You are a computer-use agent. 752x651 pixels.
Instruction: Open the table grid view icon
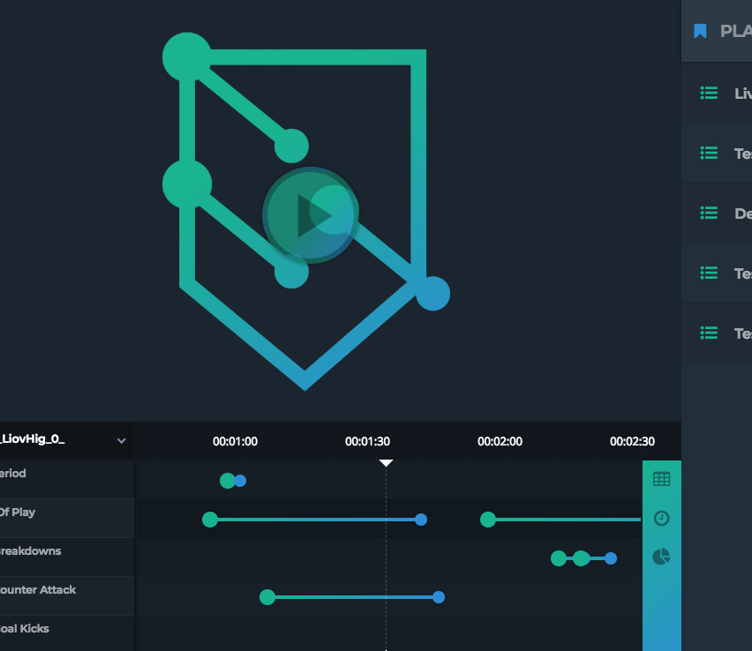coord(661,479)
